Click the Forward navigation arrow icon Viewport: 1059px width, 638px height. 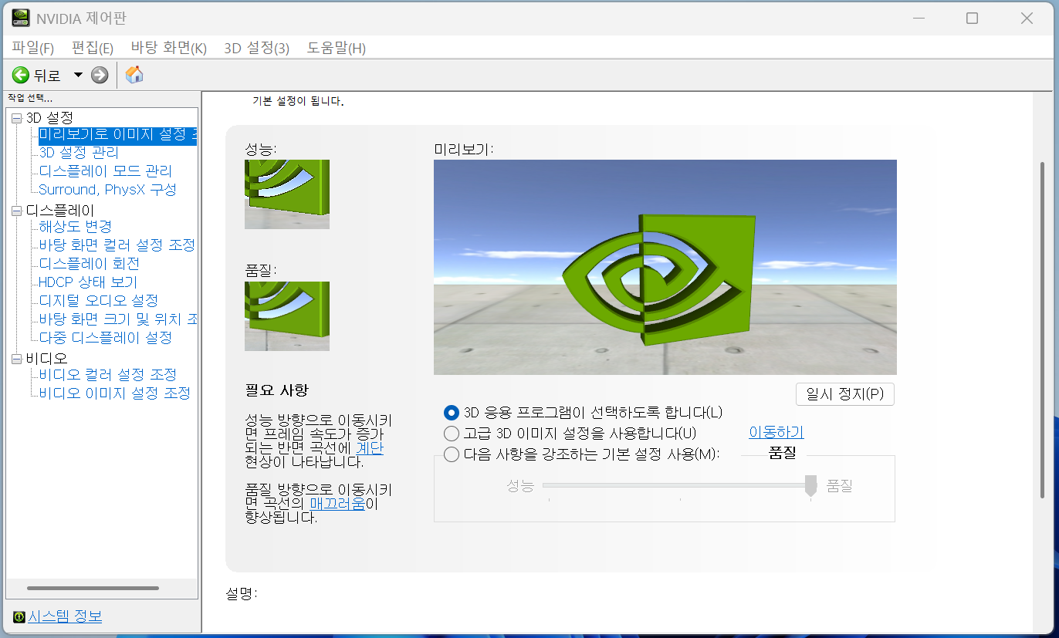99,75
